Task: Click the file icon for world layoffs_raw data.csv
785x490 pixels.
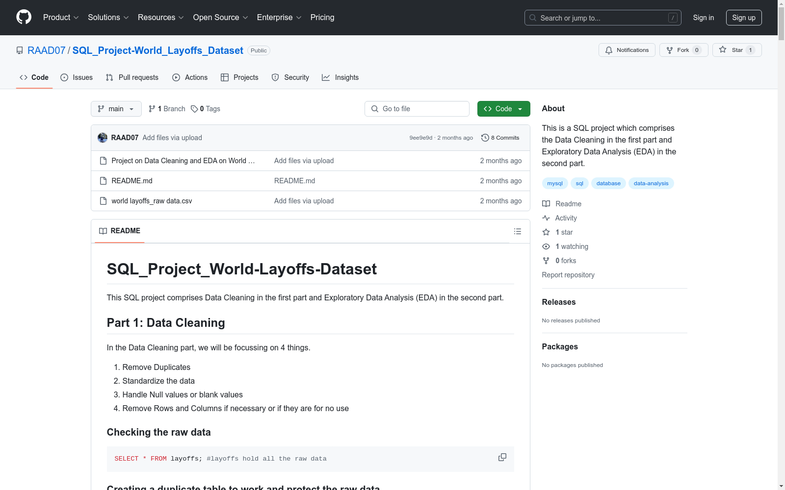Action: click(103, 201)
